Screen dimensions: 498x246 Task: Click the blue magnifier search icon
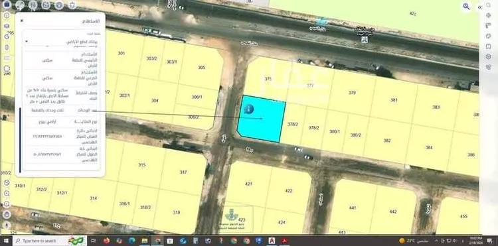click(x=466, y=7)
